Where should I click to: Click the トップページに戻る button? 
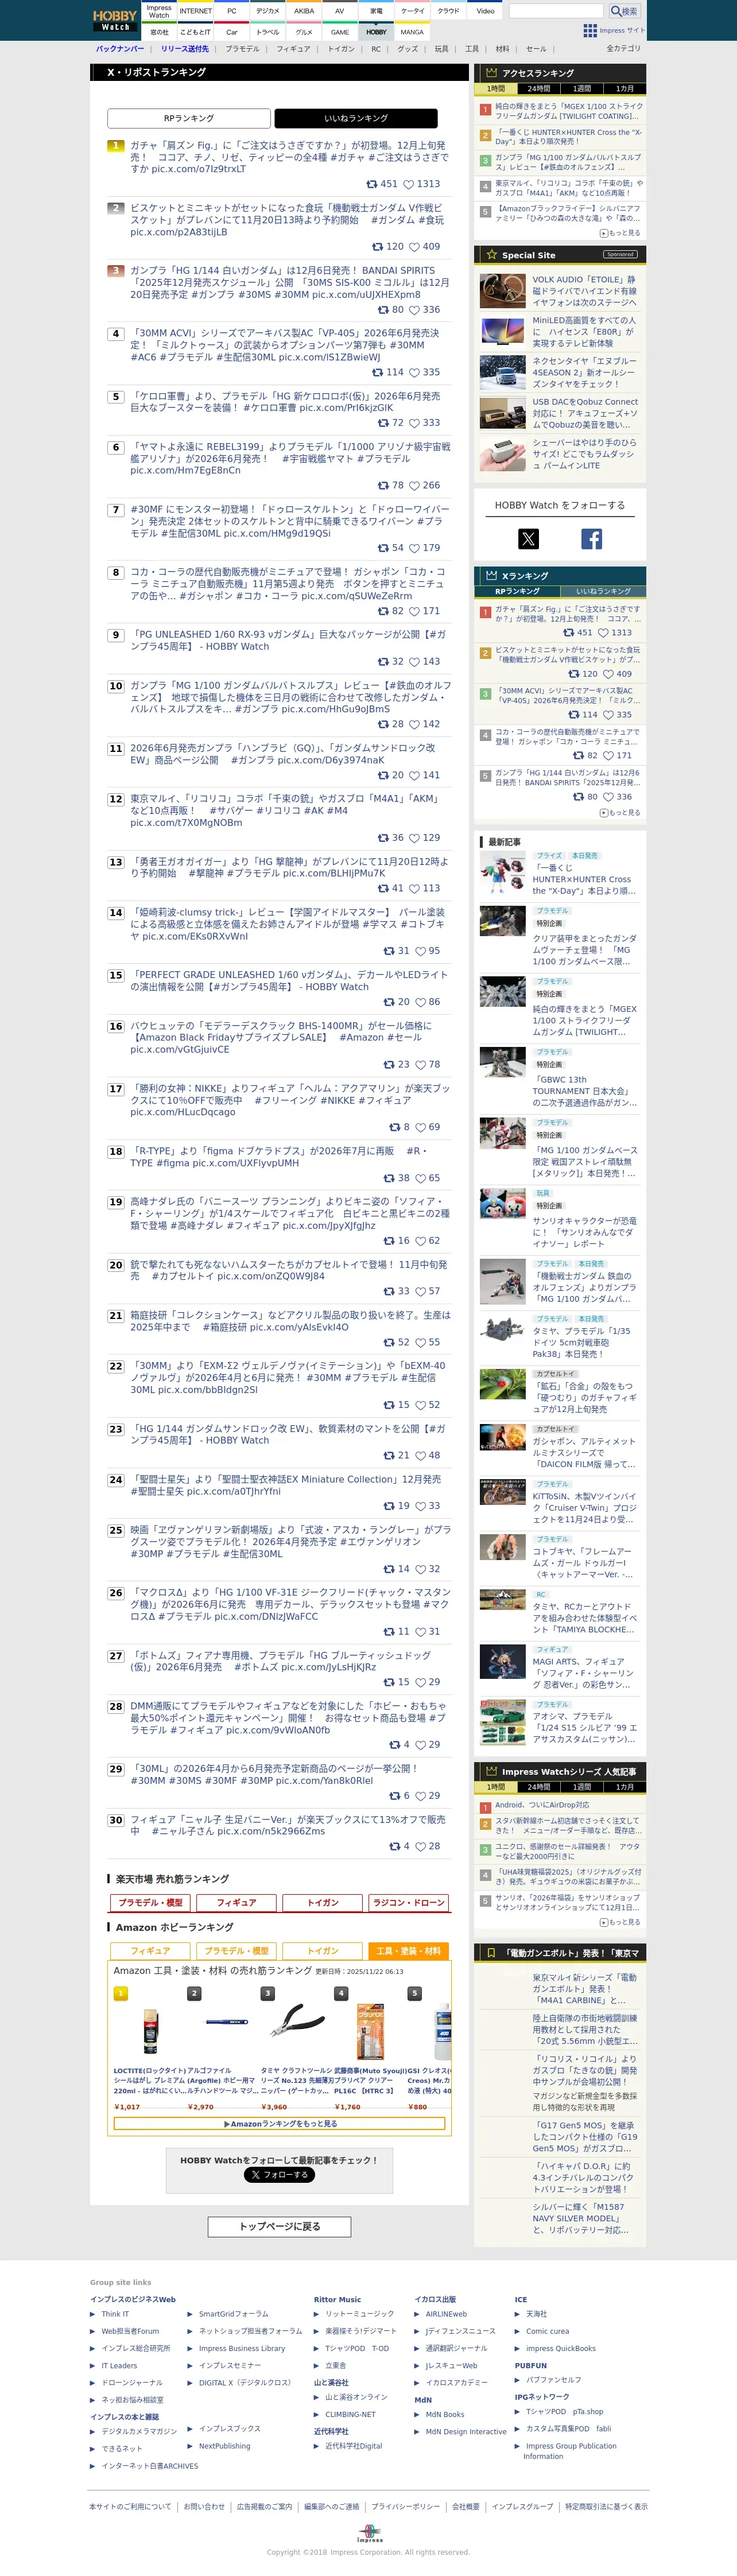[279, 2226]
